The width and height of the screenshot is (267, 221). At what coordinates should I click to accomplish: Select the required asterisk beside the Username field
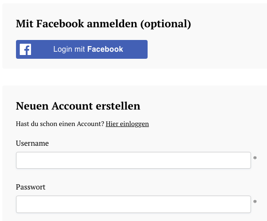255,158
